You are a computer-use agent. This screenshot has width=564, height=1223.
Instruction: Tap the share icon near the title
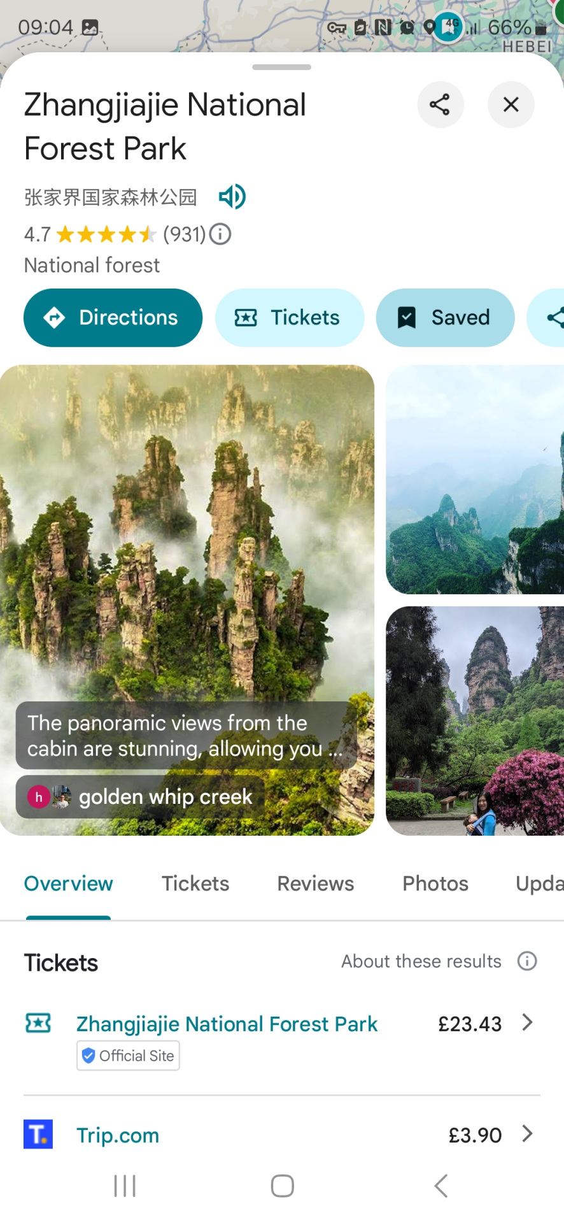(x=440, y=104)
